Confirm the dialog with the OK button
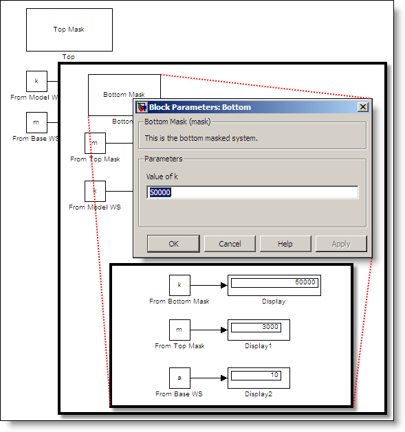405x432 pixels. point(173,244)
